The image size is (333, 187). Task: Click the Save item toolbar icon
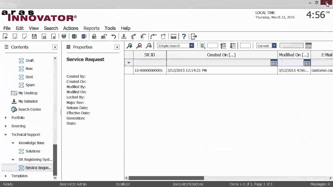pyautogui.click(x=34, y=37)
